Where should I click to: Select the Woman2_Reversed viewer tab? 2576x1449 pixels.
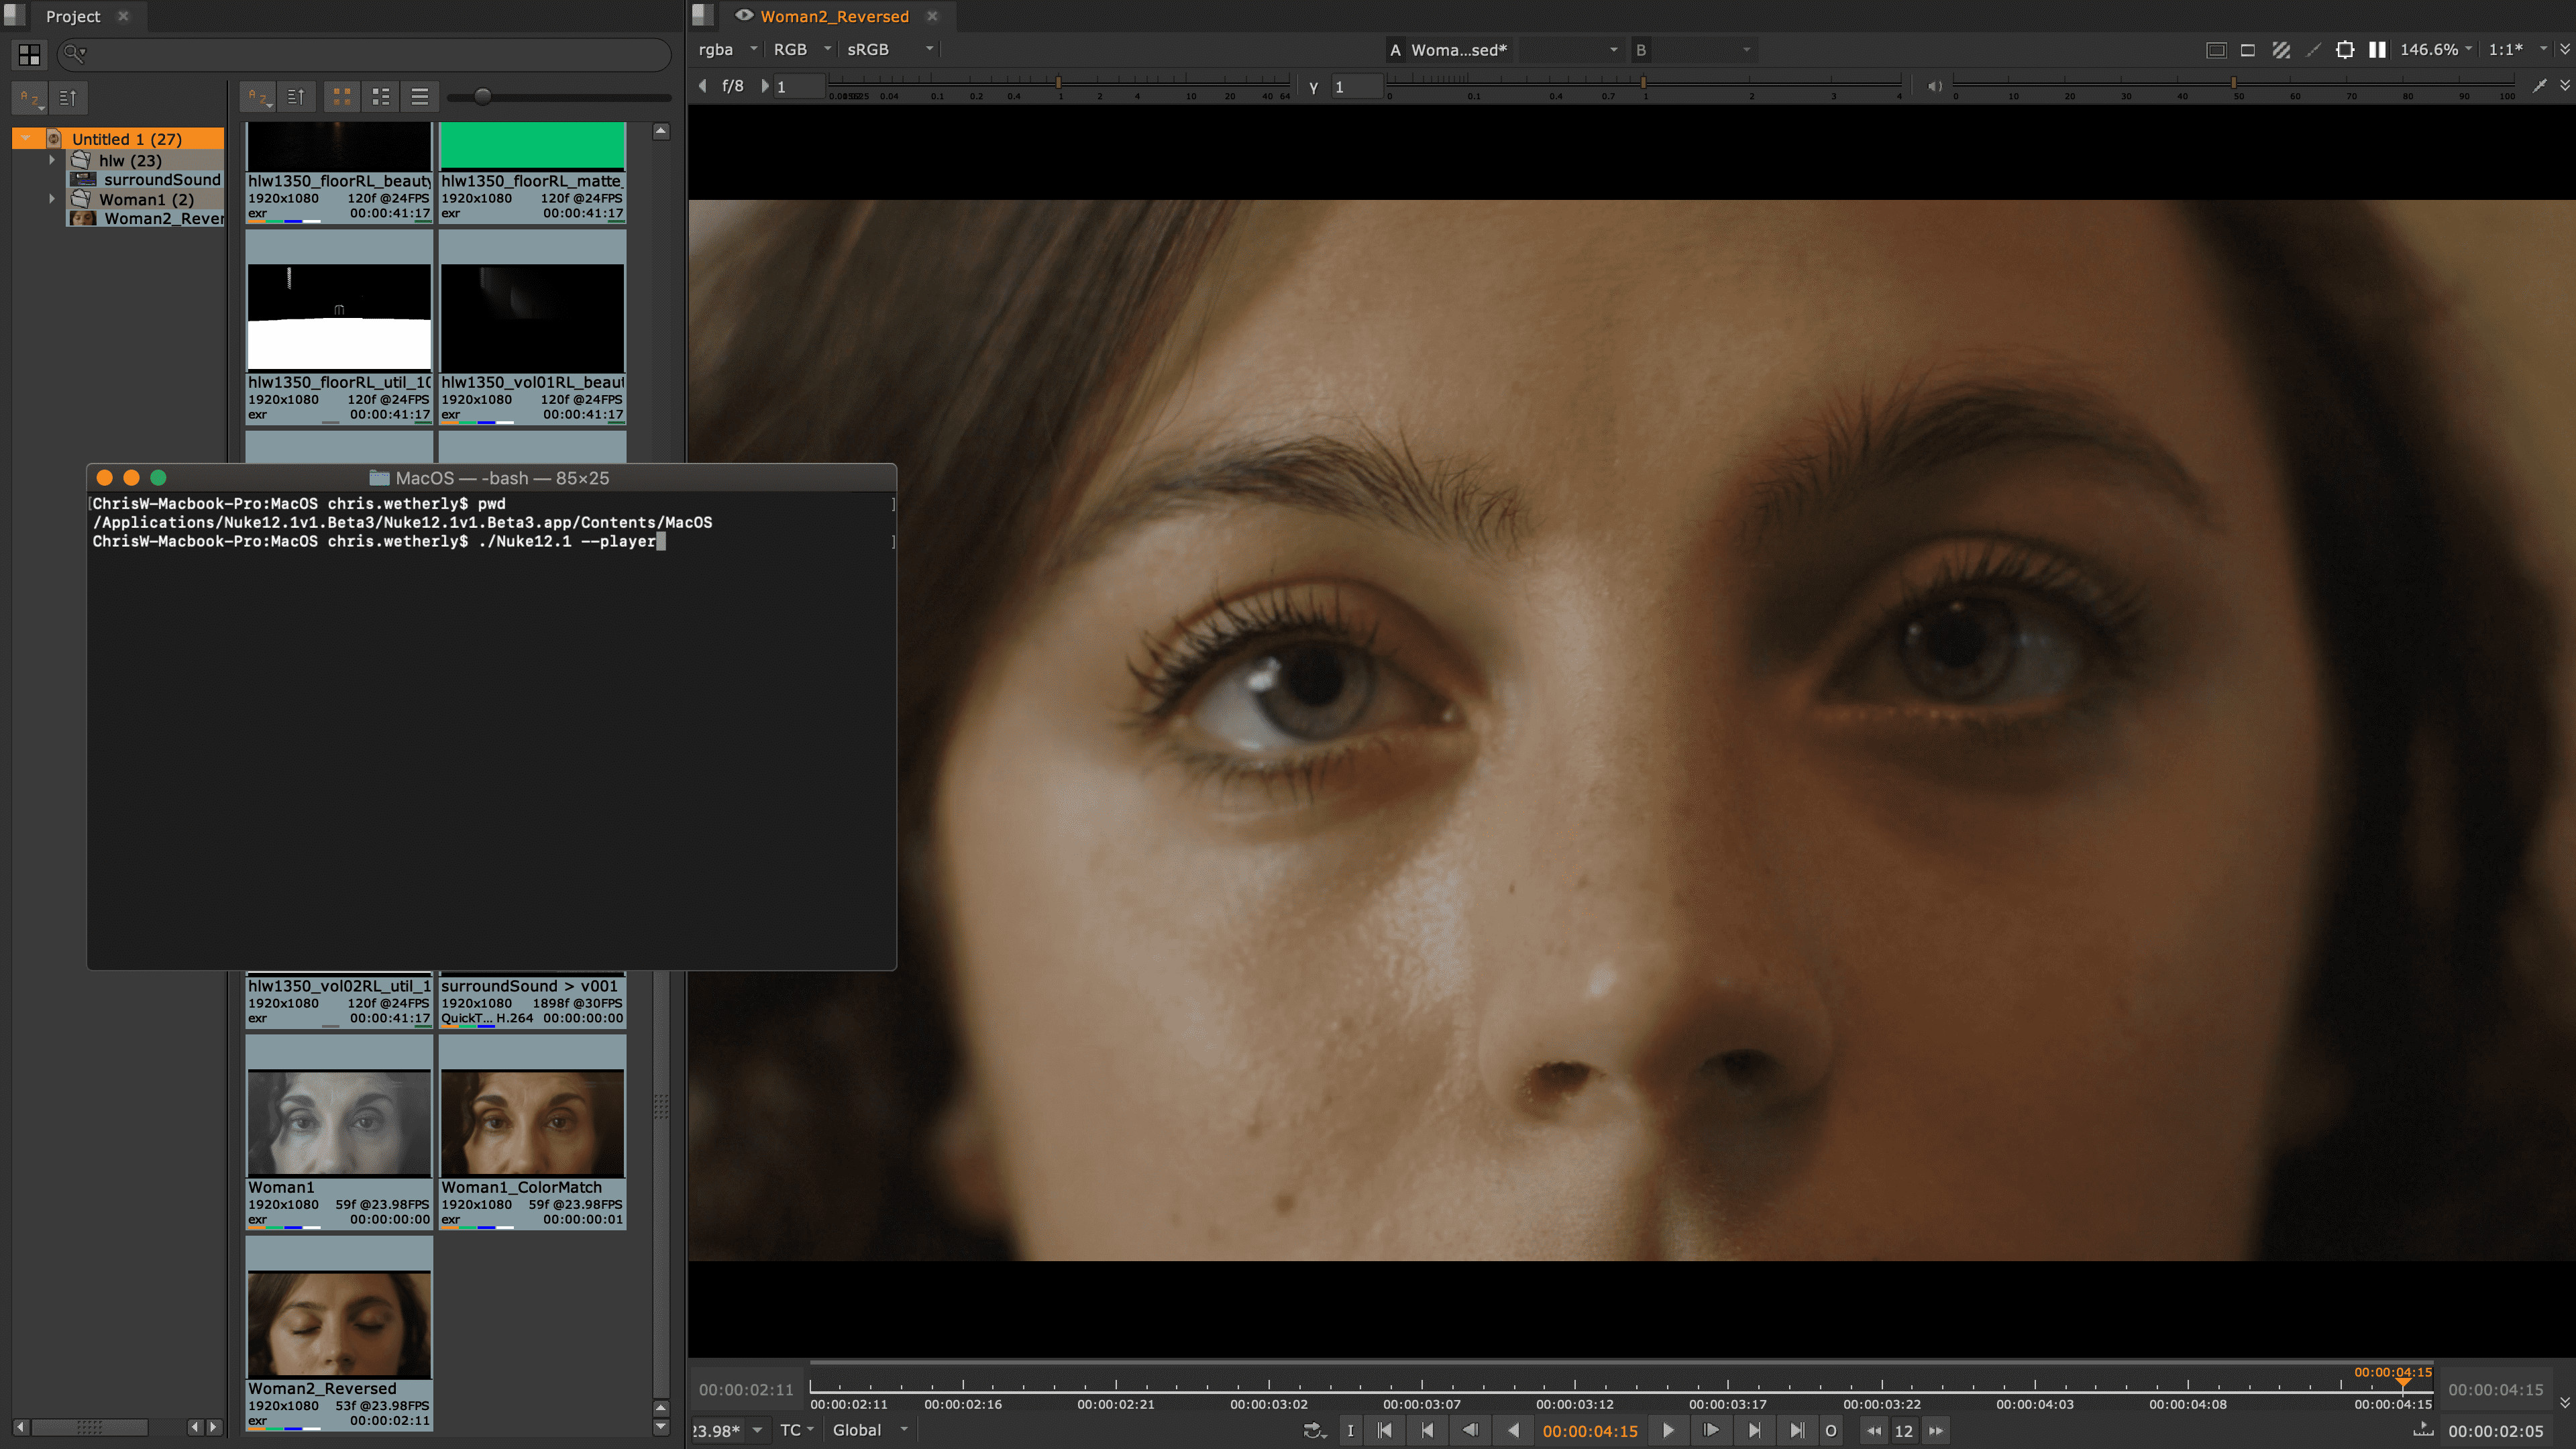point(834,16)
